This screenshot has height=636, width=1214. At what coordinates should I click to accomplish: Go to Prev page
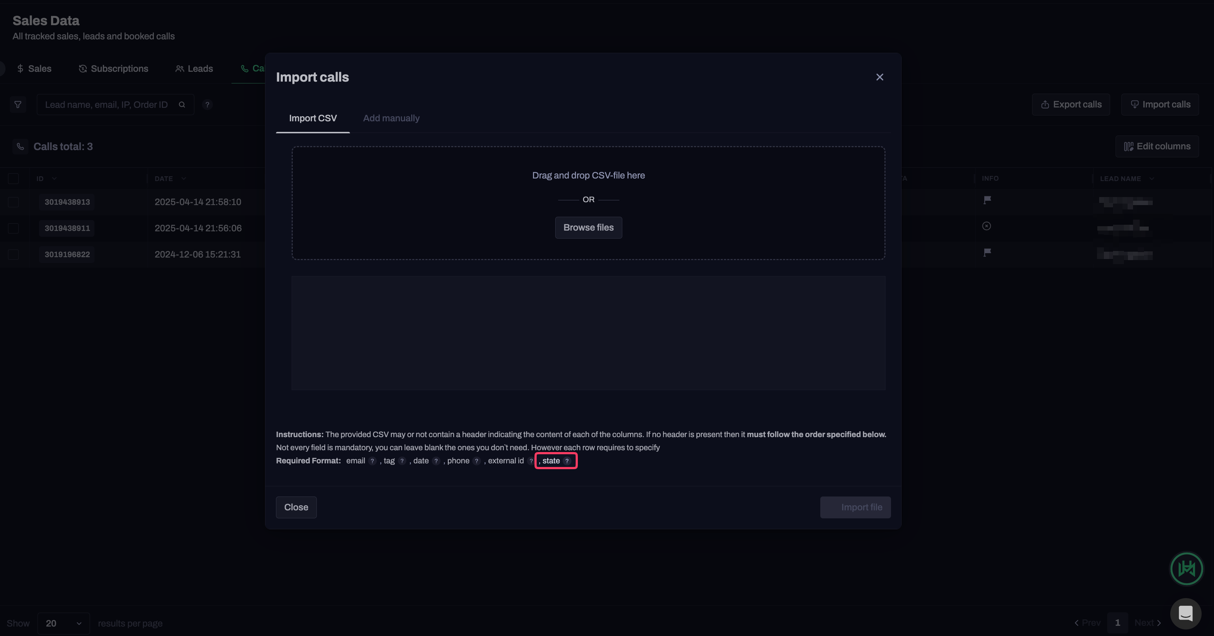(1087, 623)
